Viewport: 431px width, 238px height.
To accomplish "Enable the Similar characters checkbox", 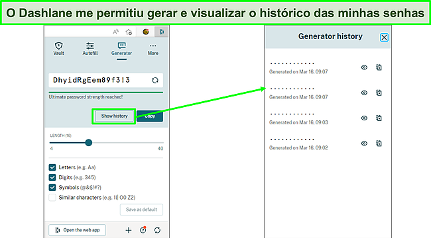I will (x=52, y=198).
